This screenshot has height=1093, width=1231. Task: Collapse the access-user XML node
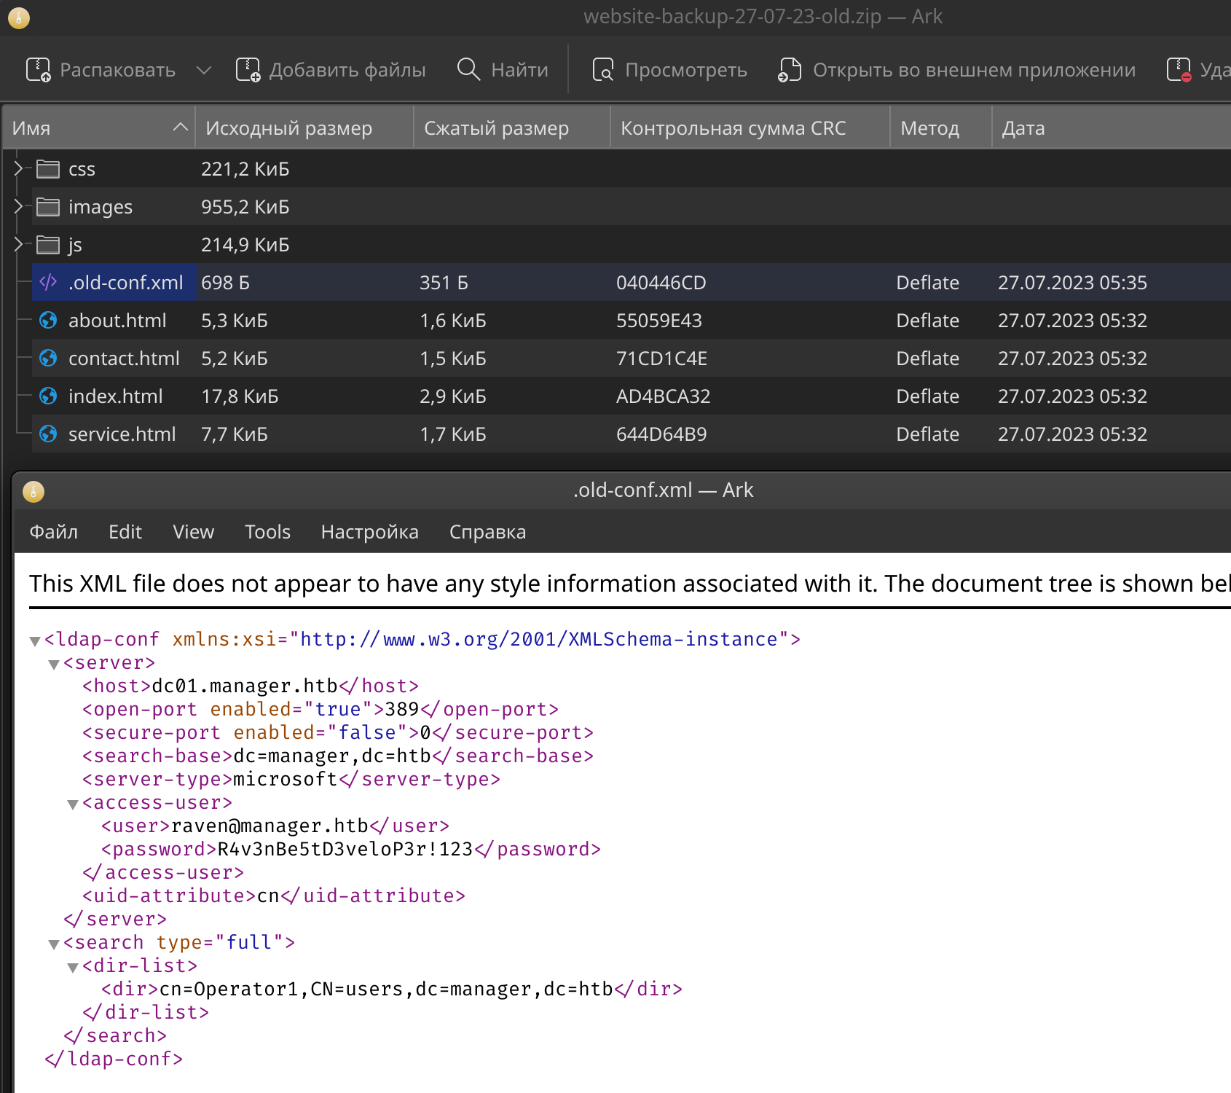[72, 804]
